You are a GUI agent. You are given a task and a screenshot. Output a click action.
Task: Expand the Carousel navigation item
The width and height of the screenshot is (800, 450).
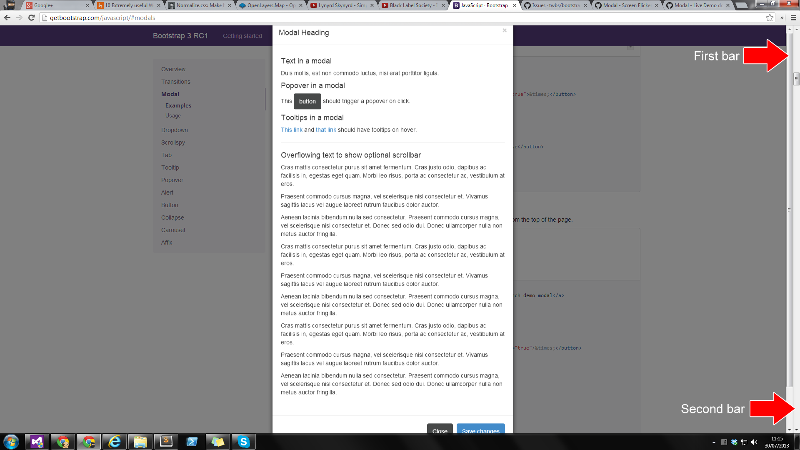pos(173,230)
